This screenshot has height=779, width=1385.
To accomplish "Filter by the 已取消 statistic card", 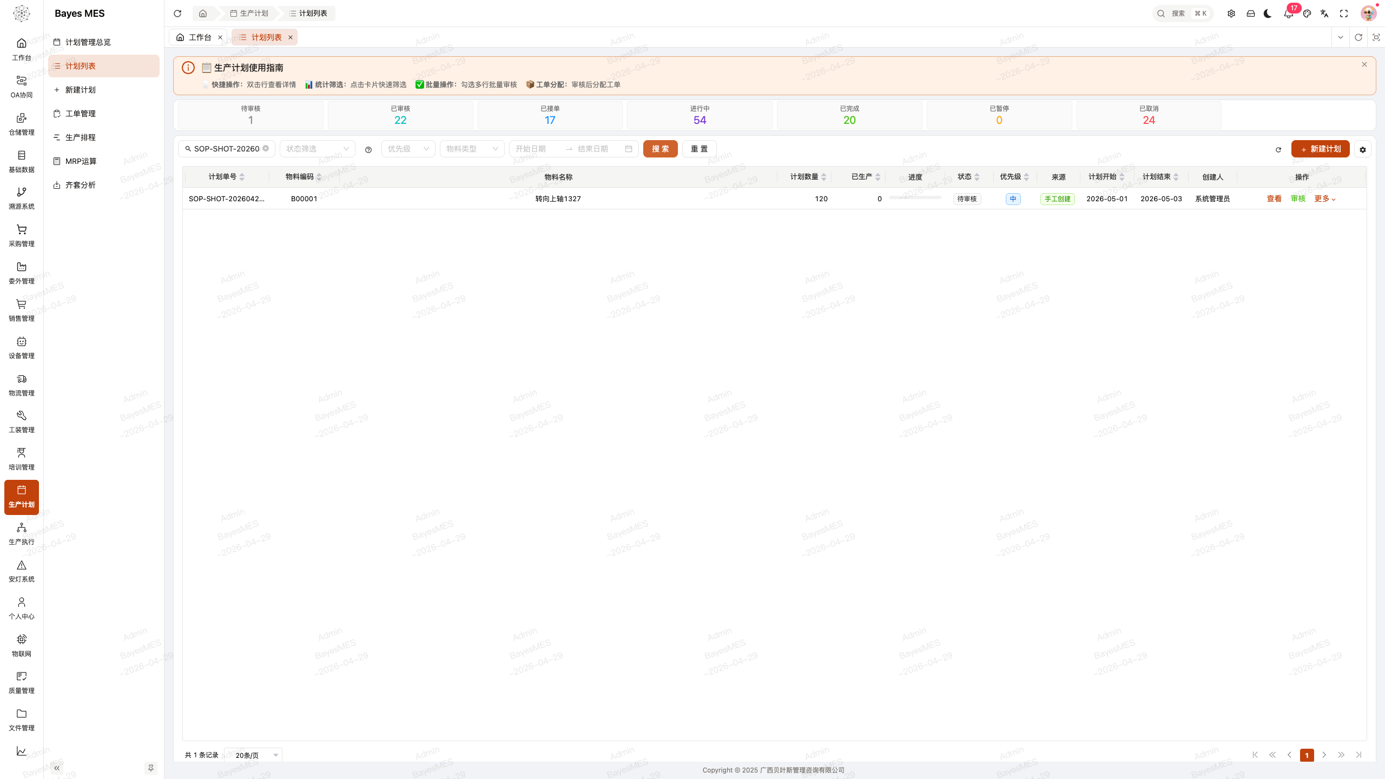I will click(1149, 115).
